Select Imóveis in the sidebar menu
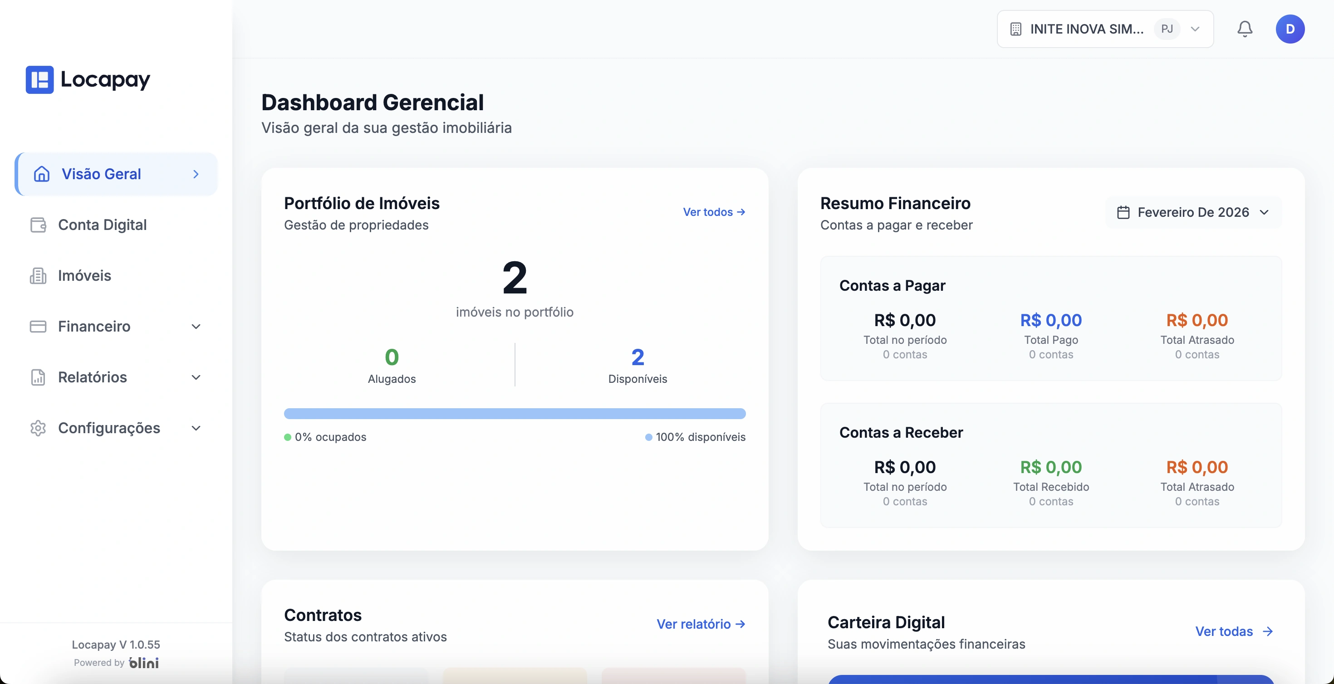The image size is (1334, 684). (84, 275)
